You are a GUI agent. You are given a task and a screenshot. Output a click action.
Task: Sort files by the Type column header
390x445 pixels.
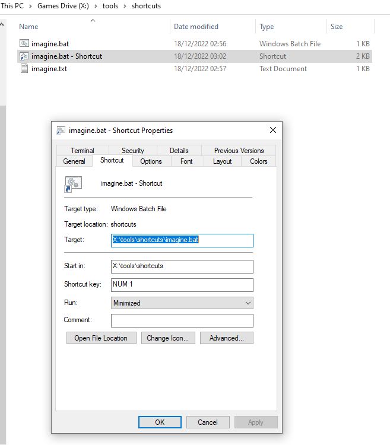pyautogui.click(x=291, y=26)
